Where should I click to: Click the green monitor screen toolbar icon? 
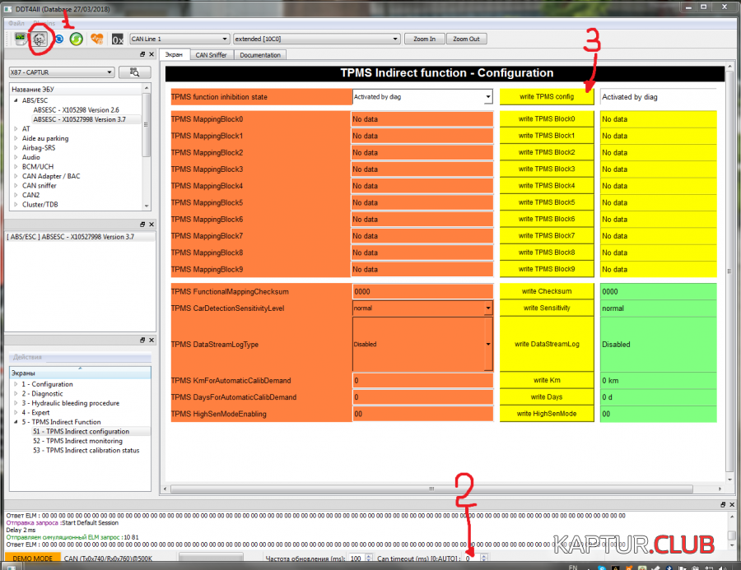point(20,39)
